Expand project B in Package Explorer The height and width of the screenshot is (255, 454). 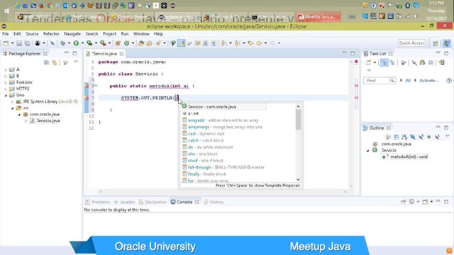[6, 76]
